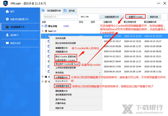Click the 默认分组 group icon

46,26
